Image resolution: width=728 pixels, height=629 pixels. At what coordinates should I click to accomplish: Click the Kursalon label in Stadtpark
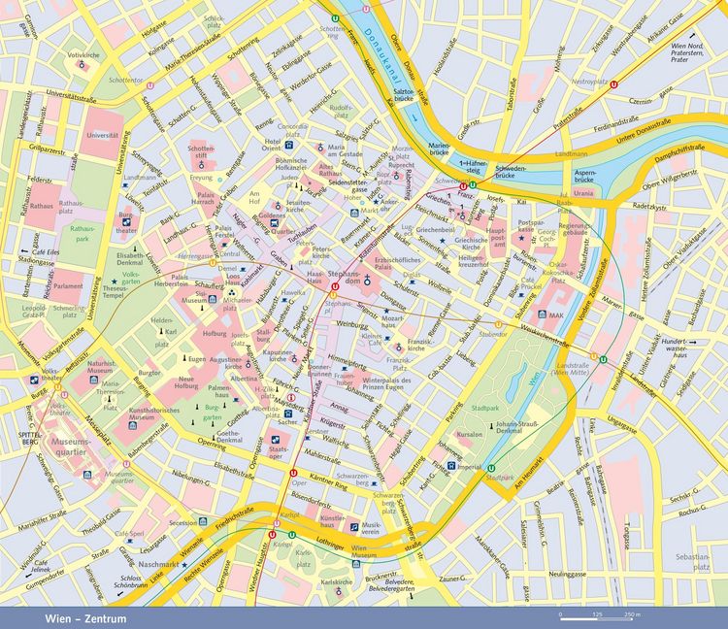(470, 435)
